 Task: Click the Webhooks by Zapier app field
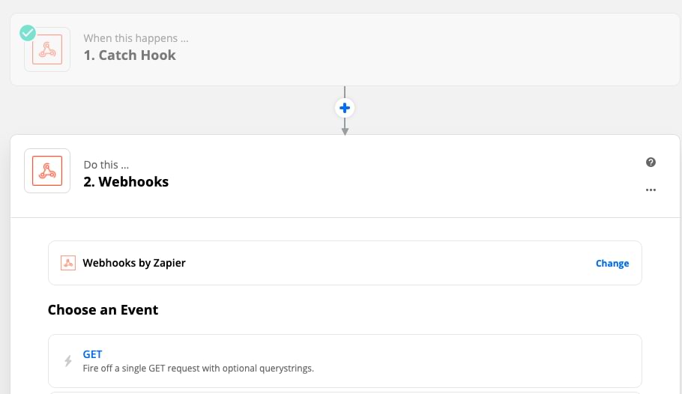click(345, 263)
